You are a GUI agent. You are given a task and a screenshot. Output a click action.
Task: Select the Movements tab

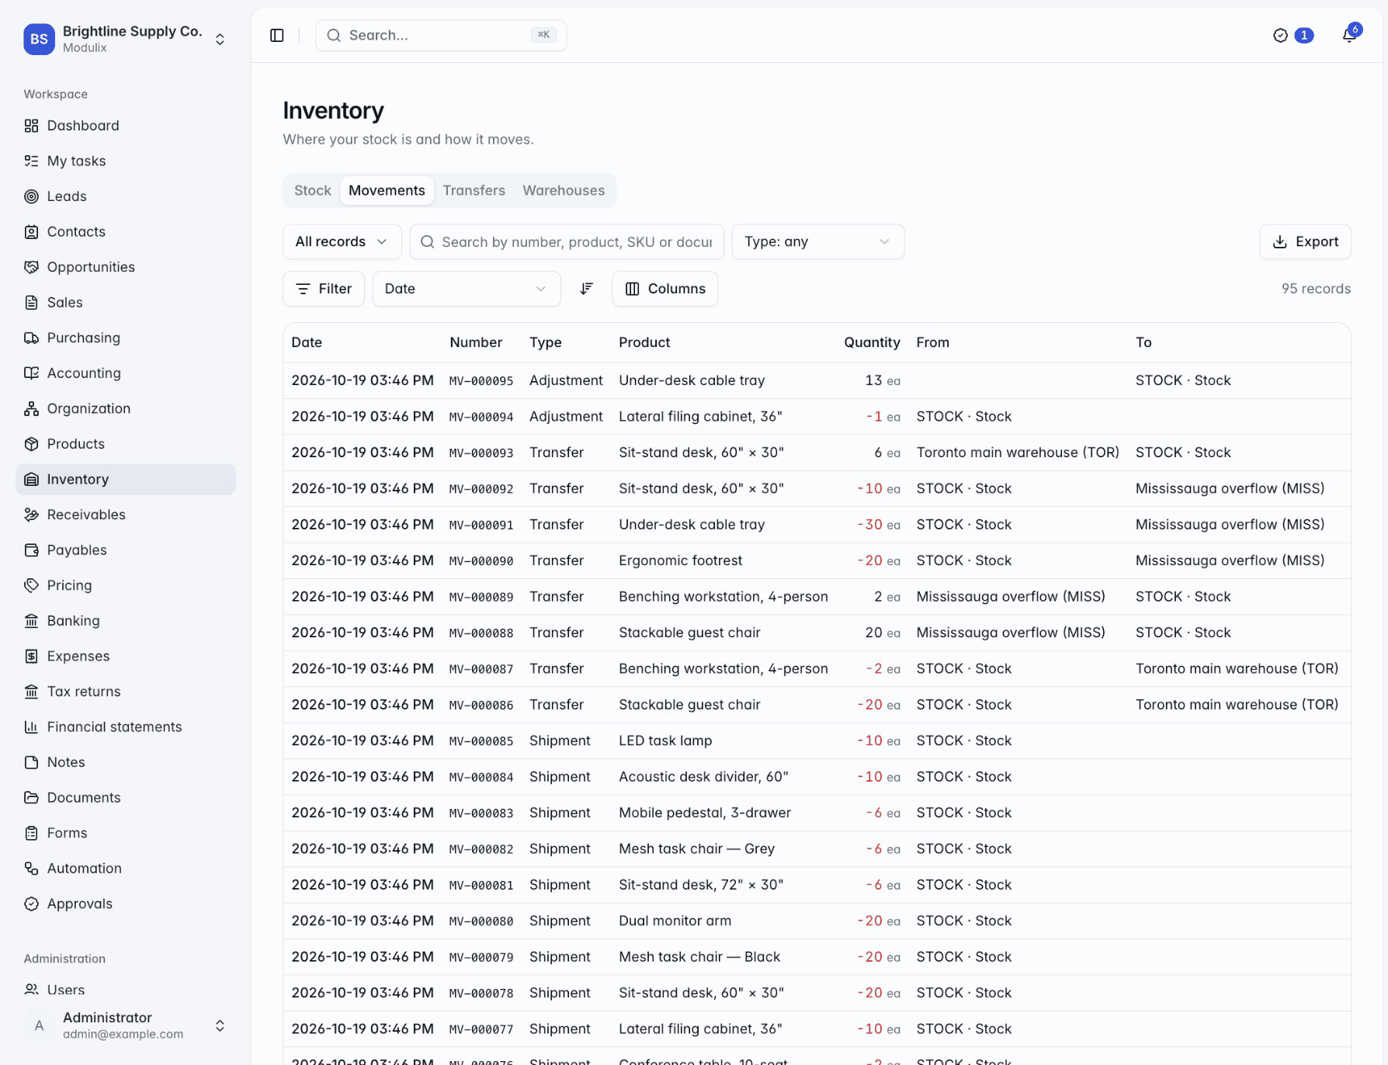(x=387, y=191)
